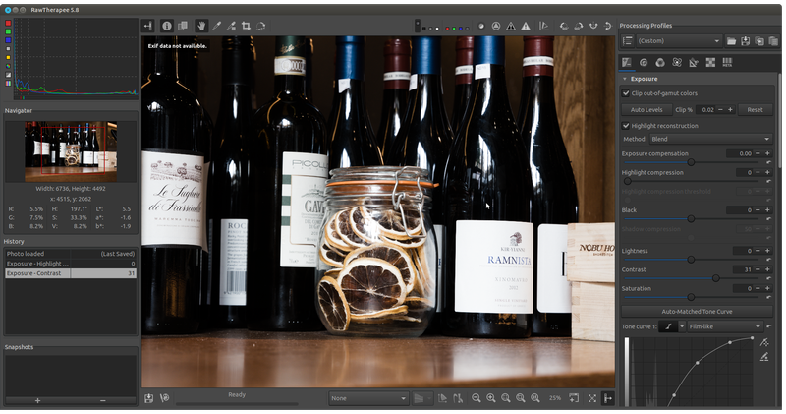The width and height of the screenshot is (786, 414).
Task: Save current image icon at bottom left
Action: [x=149, y=398]
